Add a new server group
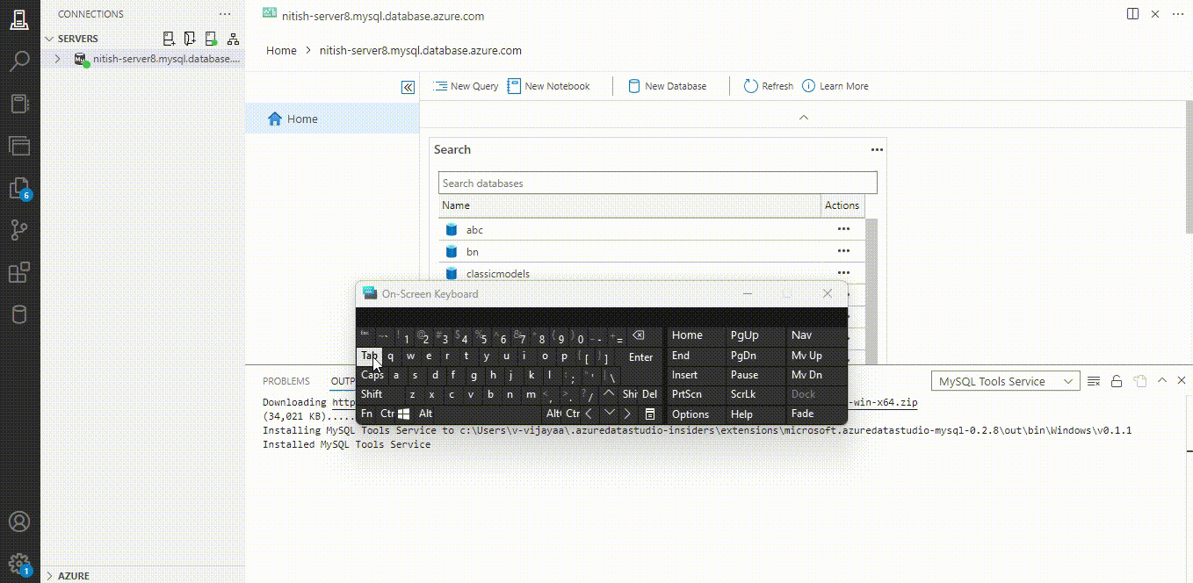 (x=189, y=38)
